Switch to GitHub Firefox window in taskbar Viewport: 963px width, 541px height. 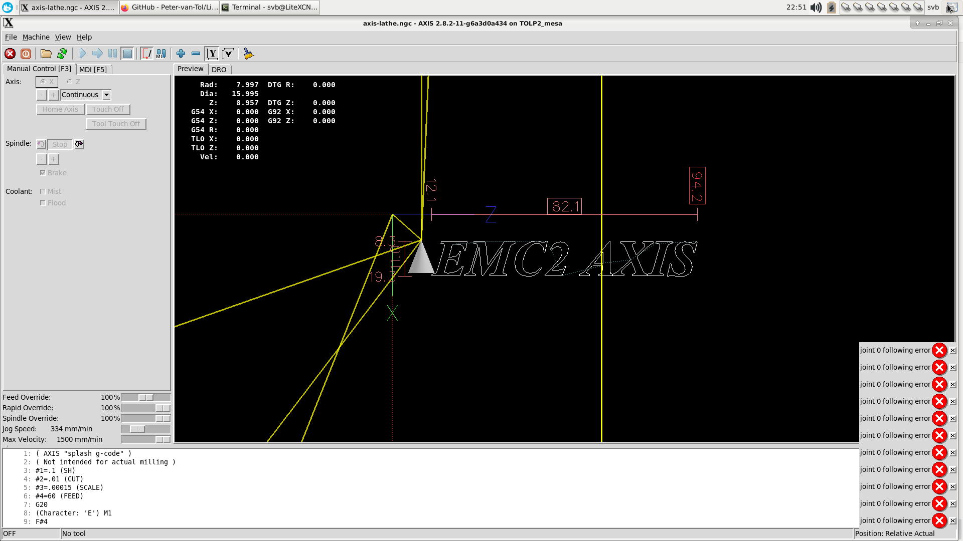170,8
